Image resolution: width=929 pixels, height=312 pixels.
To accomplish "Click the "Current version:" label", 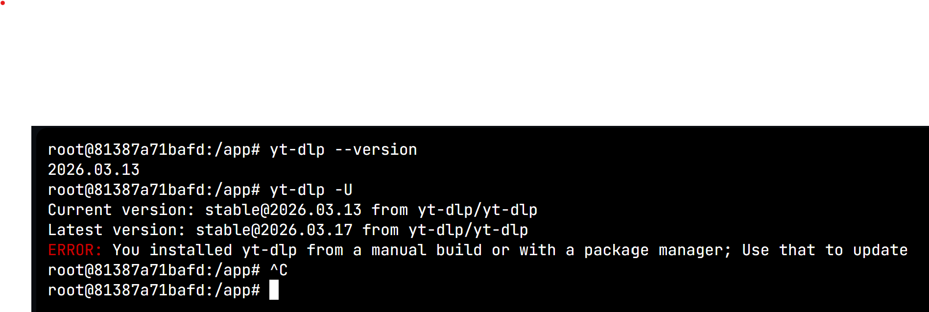I will [x=121, y=210].
